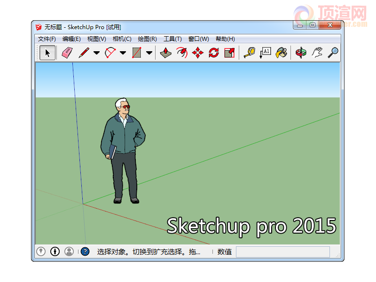Click the geo-location status bar icon
This screenshot has height=282, width=376.
pos(41,251)
